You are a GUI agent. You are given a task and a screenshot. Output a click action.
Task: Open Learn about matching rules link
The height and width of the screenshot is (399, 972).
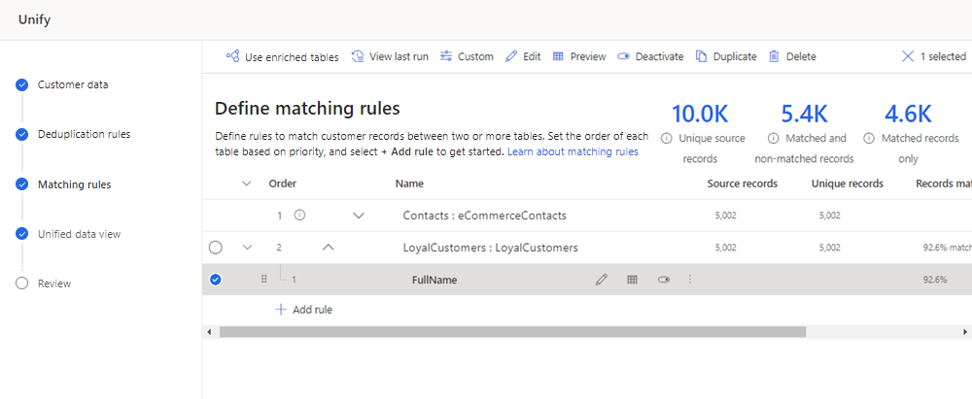pyautogui.click(x=573, y=151)
